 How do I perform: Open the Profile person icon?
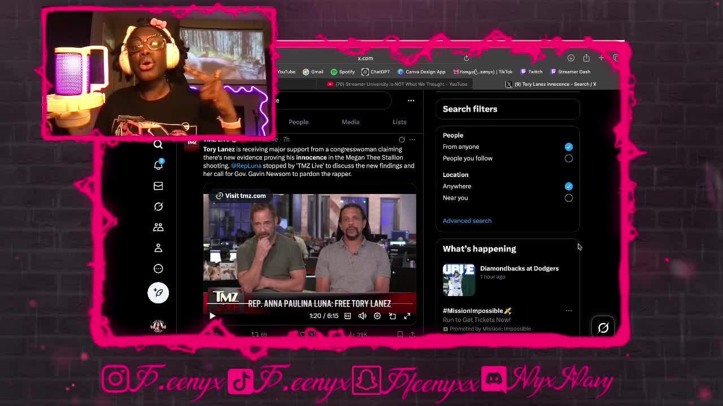pyautogui.click(x=158, y=248)
